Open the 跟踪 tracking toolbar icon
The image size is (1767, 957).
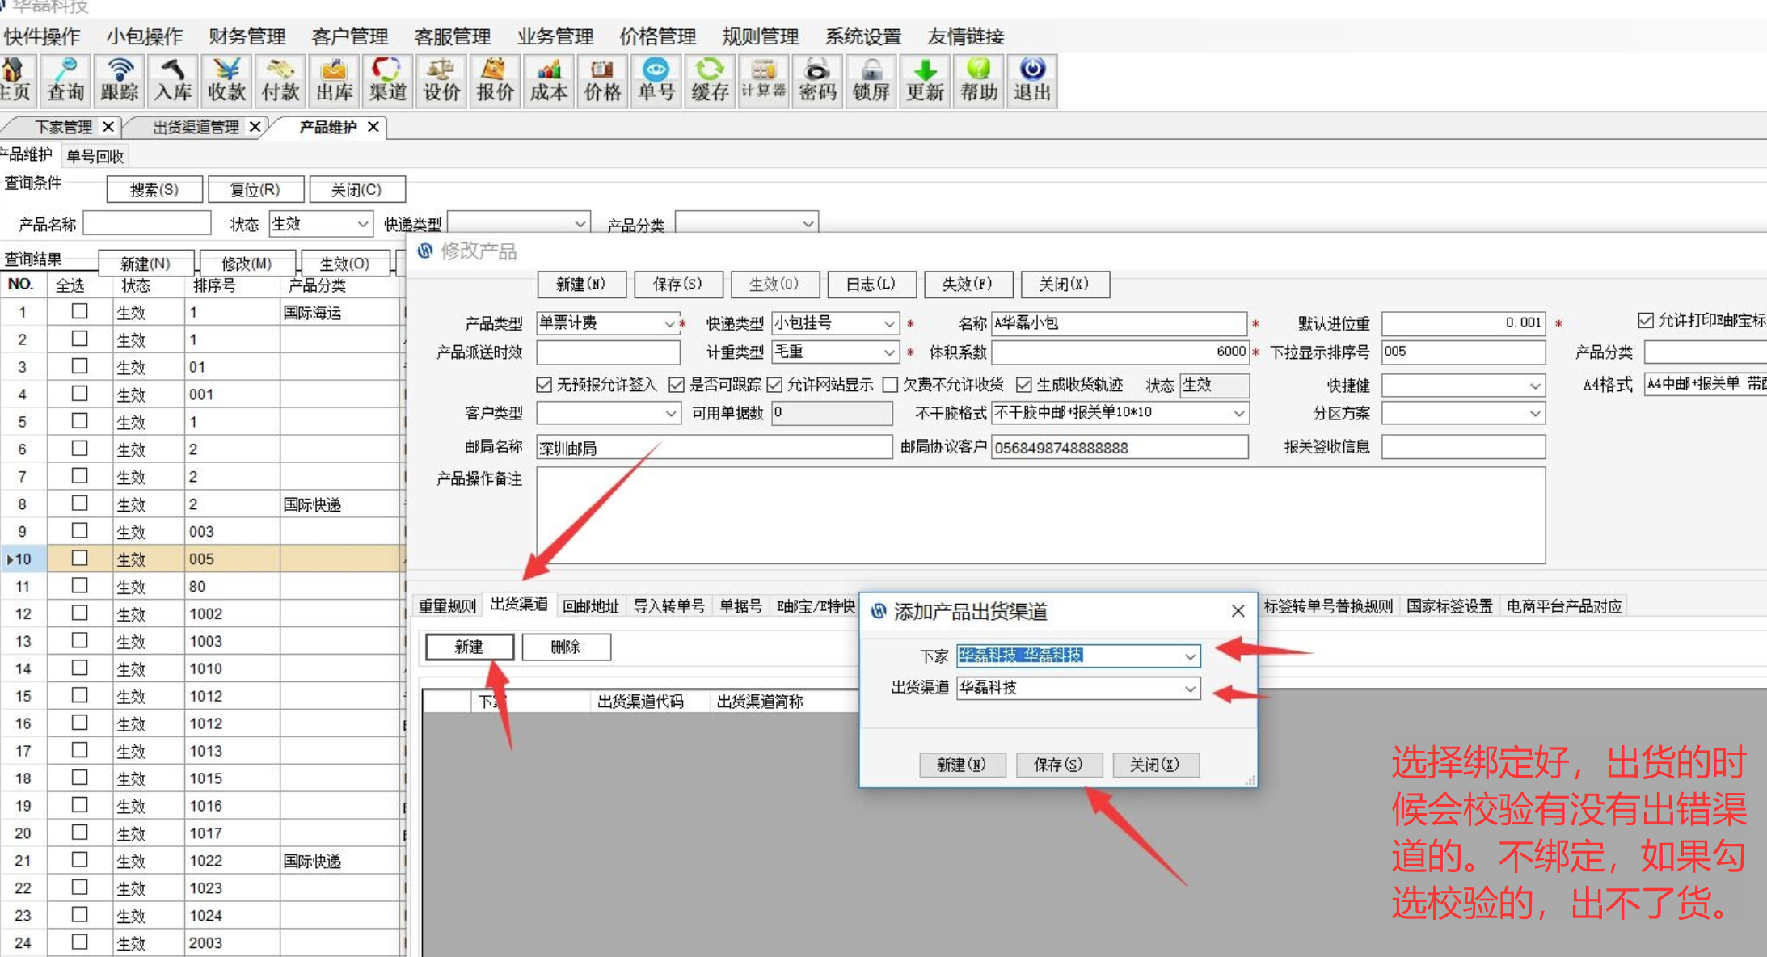pyautogui.click(x=120, y=80)
